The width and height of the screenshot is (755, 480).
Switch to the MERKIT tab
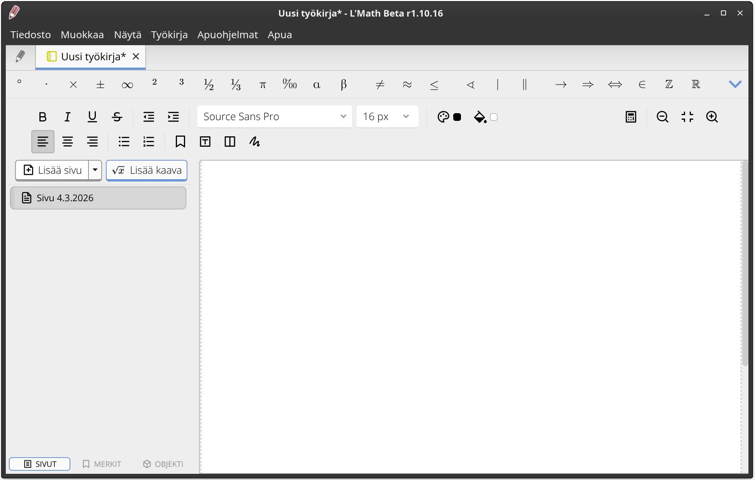click(102, 464)
